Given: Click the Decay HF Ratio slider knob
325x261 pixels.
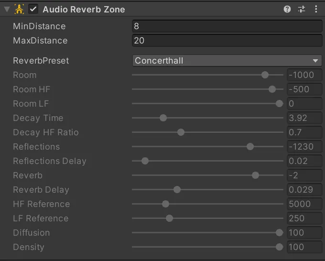Looking at the screenshot, I should click(181, 132).
